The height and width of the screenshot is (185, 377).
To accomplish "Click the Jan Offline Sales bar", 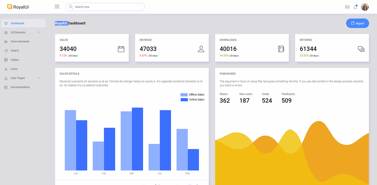I will 70,140.
